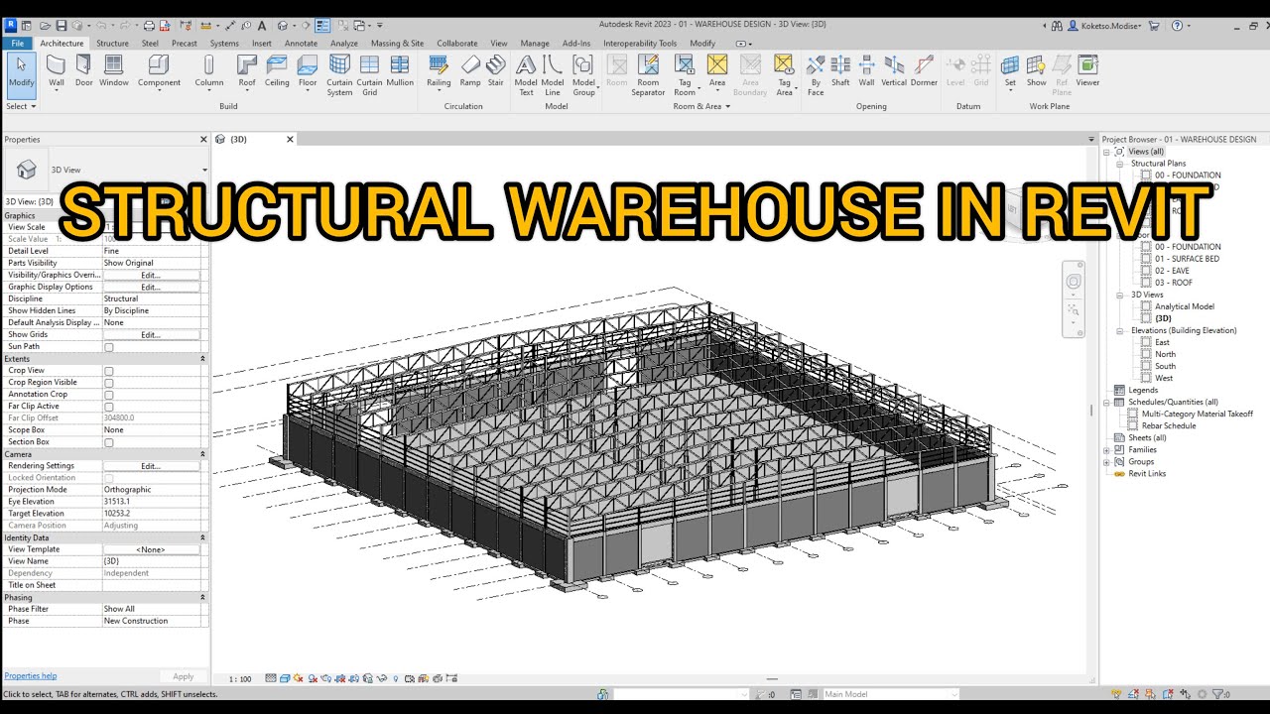The height and width of the screenshot is (714, 1270).
Task: Enable Crop Region Visible checkbox
Action: (109, 383)
